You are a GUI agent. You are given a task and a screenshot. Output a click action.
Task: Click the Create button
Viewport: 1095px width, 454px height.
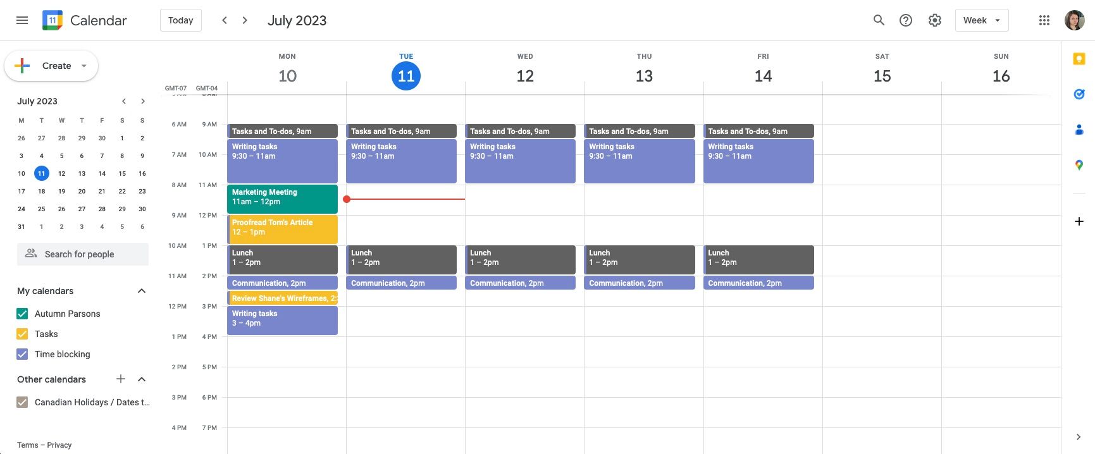tap(51, 66)
